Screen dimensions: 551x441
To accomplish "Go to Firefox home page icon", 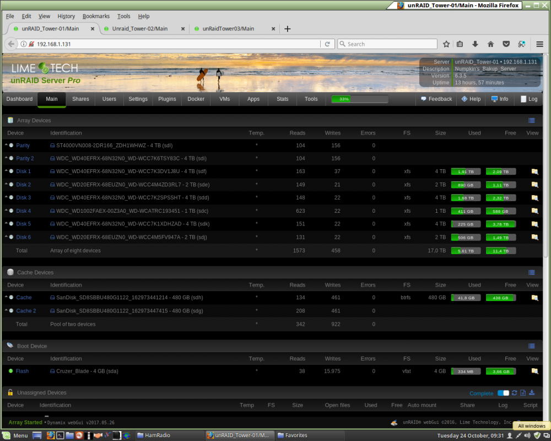I will pos(490,44).
